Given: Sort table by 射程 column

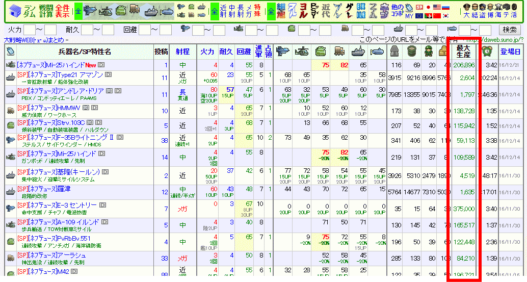Looking at the screenshot, I should click(x=182, y=52).
